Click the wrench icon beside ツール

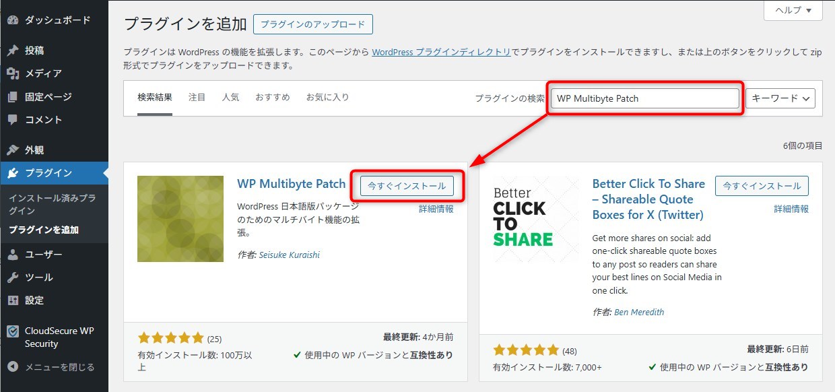[12, 277]
